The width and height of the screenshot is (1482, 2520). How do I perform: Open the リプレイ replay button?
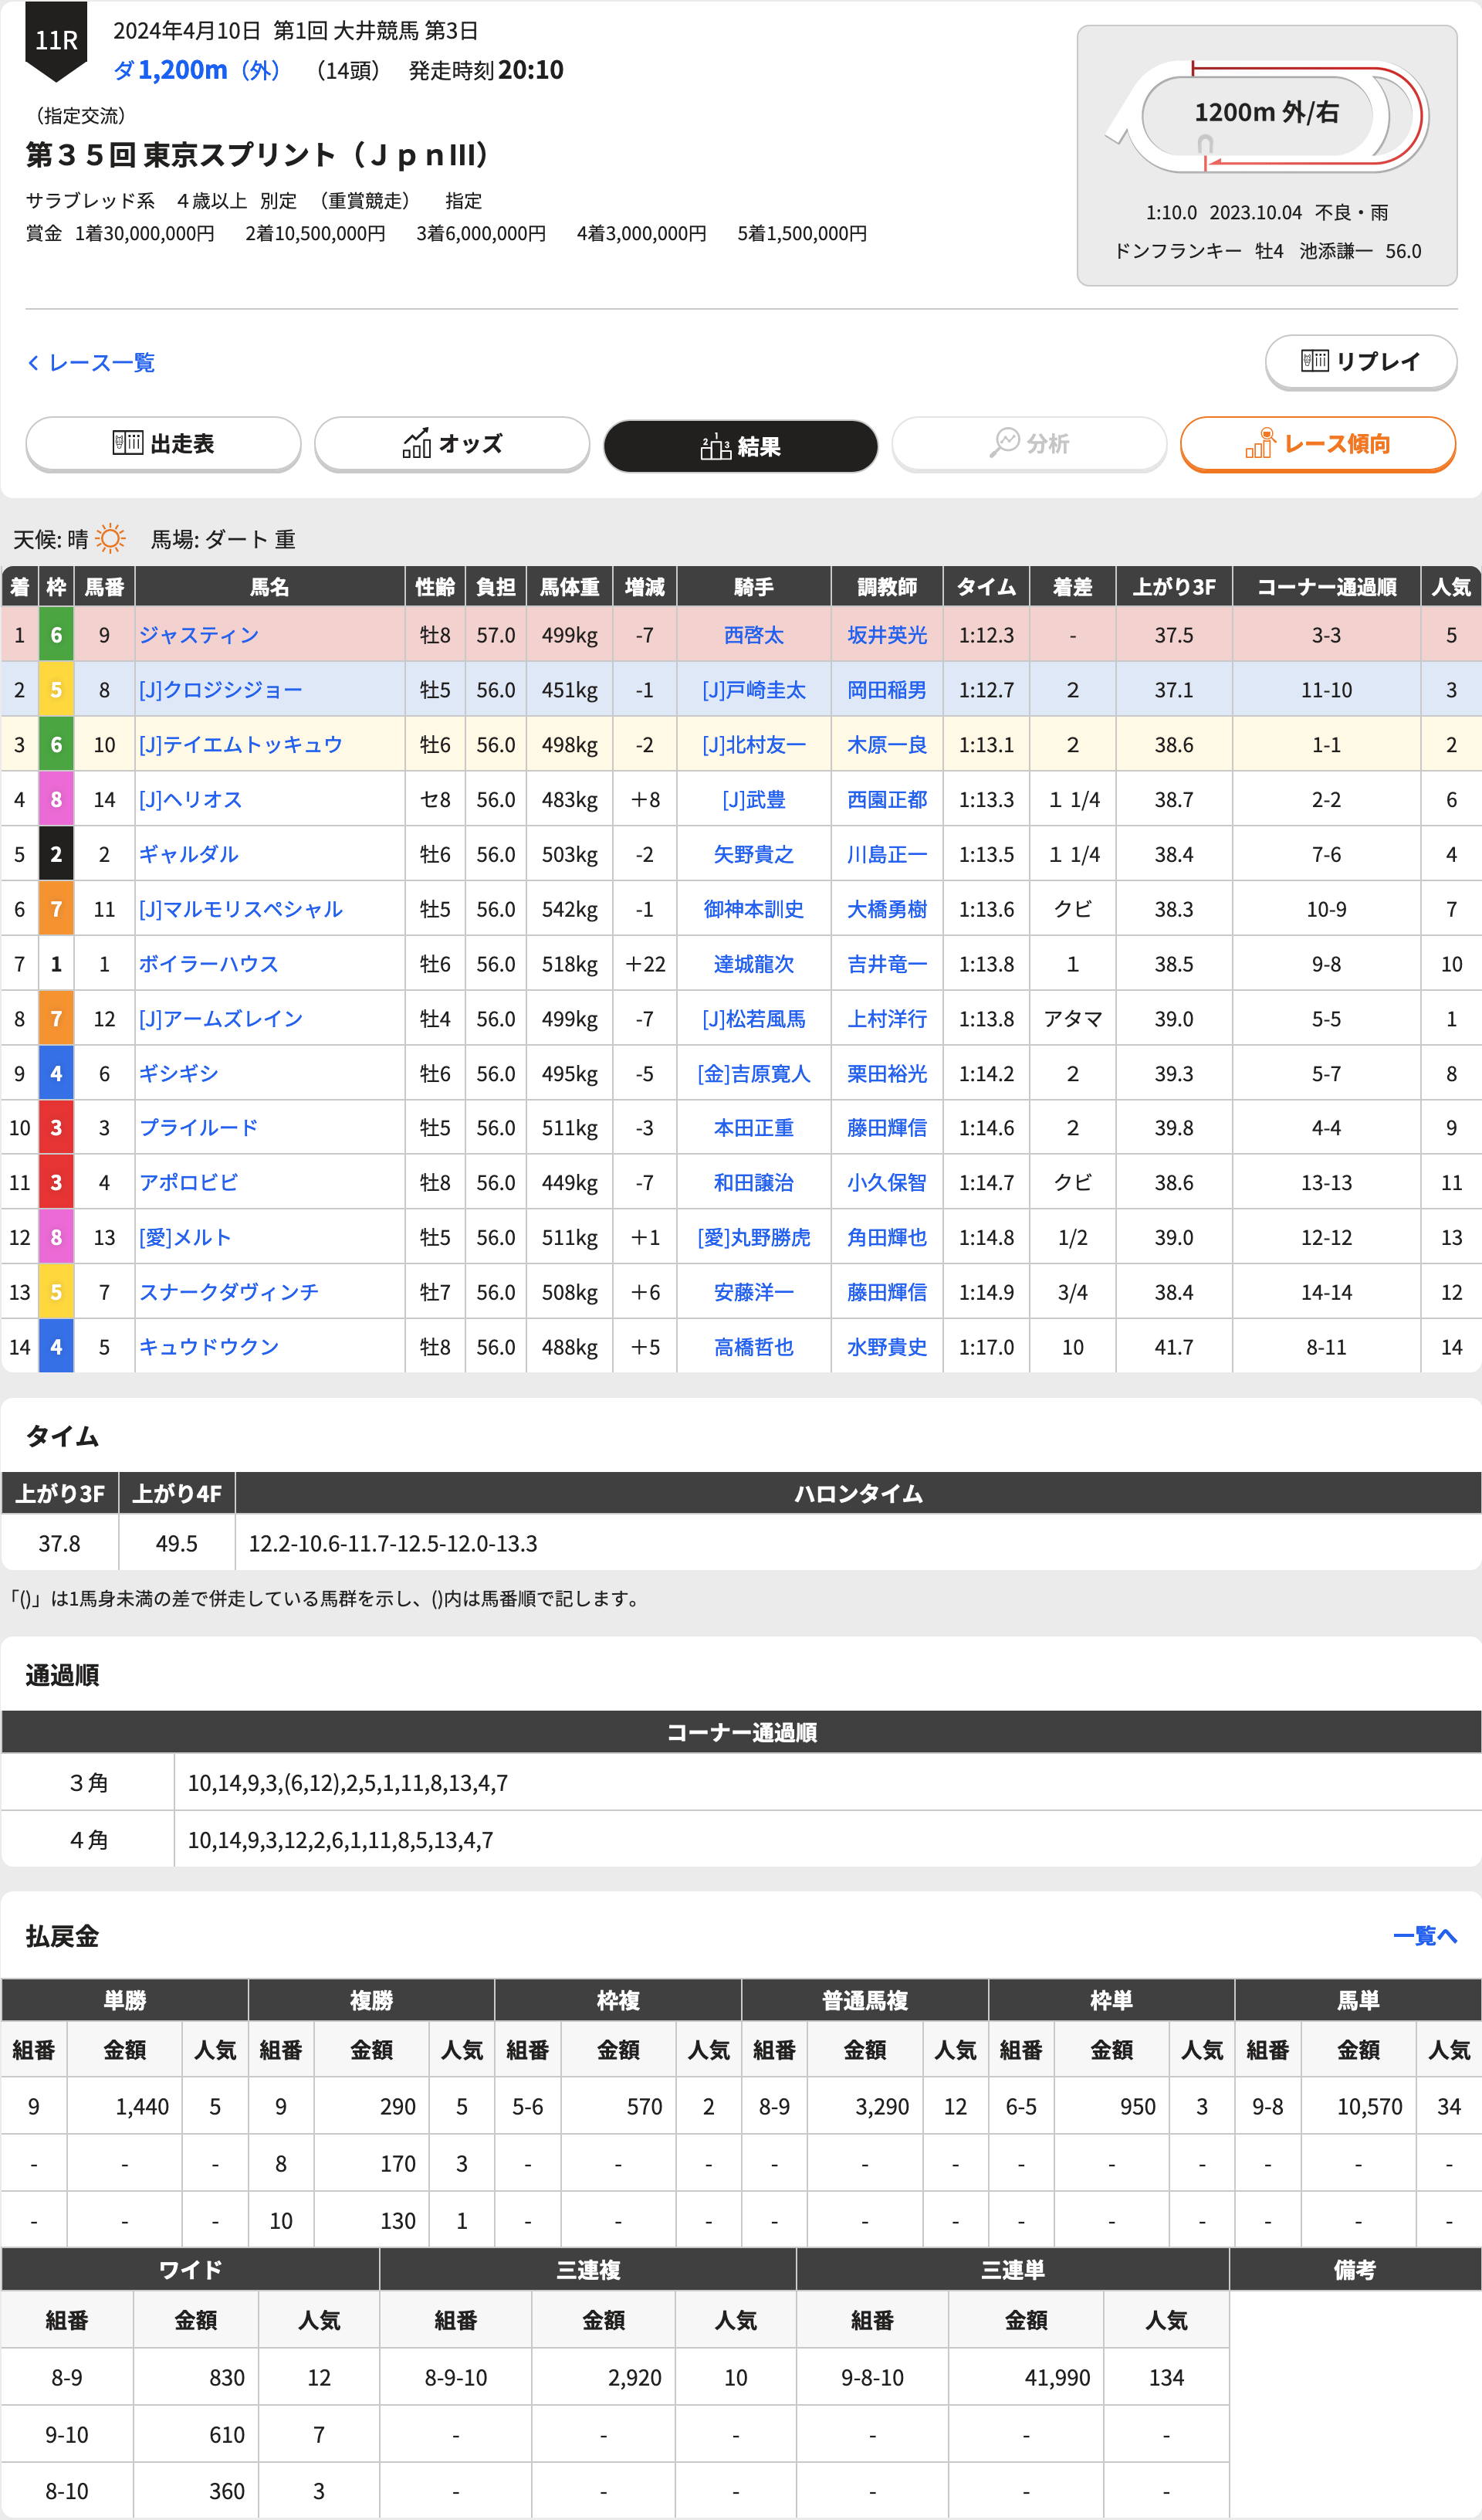pos(1360,361)
